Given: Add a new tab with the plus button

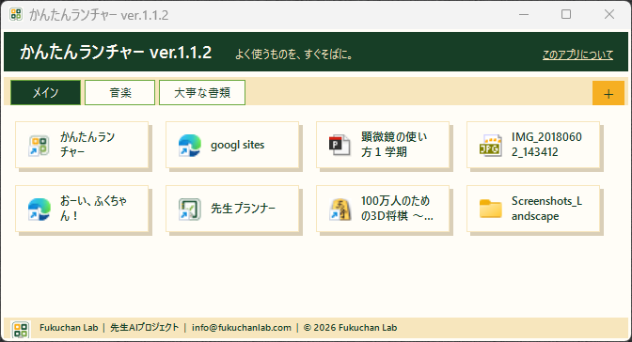Looking at the screenshot, I should point(608,93).
